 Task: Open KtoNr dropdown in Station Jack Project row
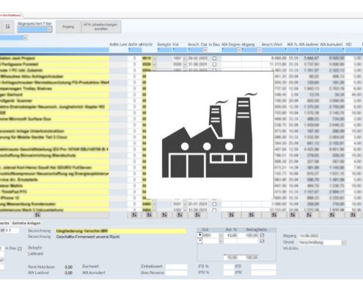(154, 59)
